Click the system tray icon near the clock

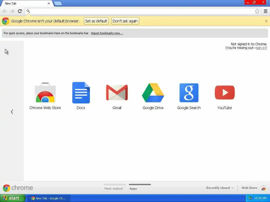pos(250,198)
